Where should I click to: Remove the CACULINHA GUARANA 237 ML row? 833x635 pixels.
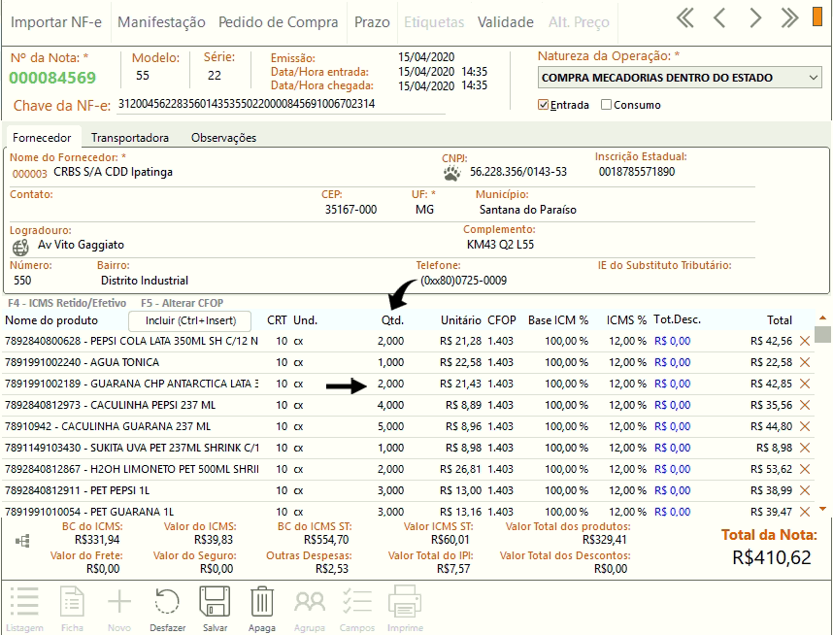[805, 426]
